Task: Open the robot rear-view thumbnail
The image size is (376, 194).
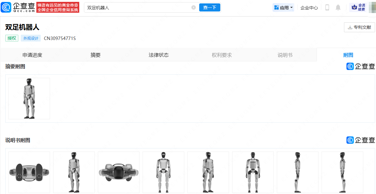Action: click(x=253, y=172)
